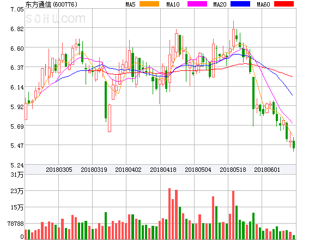Click the blue MA20 legend swatch
The image size is (327, 240).
pyautogui.click(x=240, y=4)
